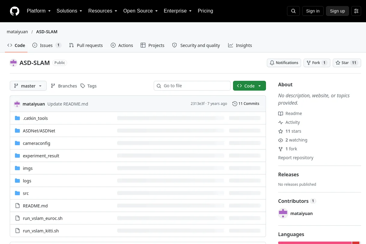Switch to the Projects tab
Screen dimensions: 366x244
[x=152, y=45]
